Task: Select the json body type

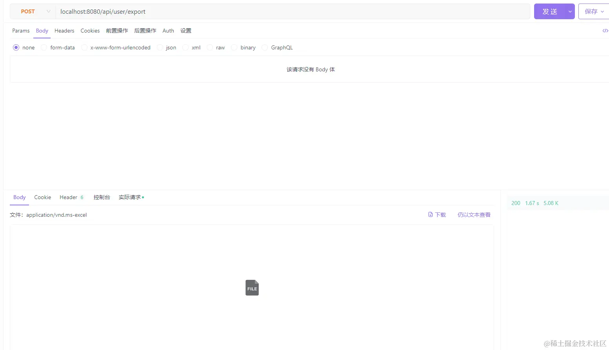Action: (x=160, y=47)
